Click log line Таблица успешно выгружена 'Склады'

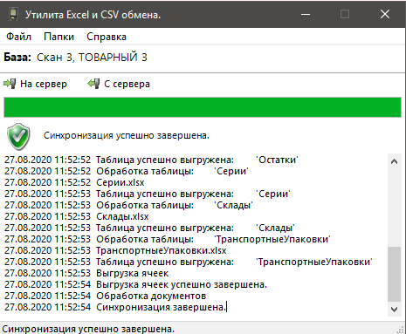[149, 228]
